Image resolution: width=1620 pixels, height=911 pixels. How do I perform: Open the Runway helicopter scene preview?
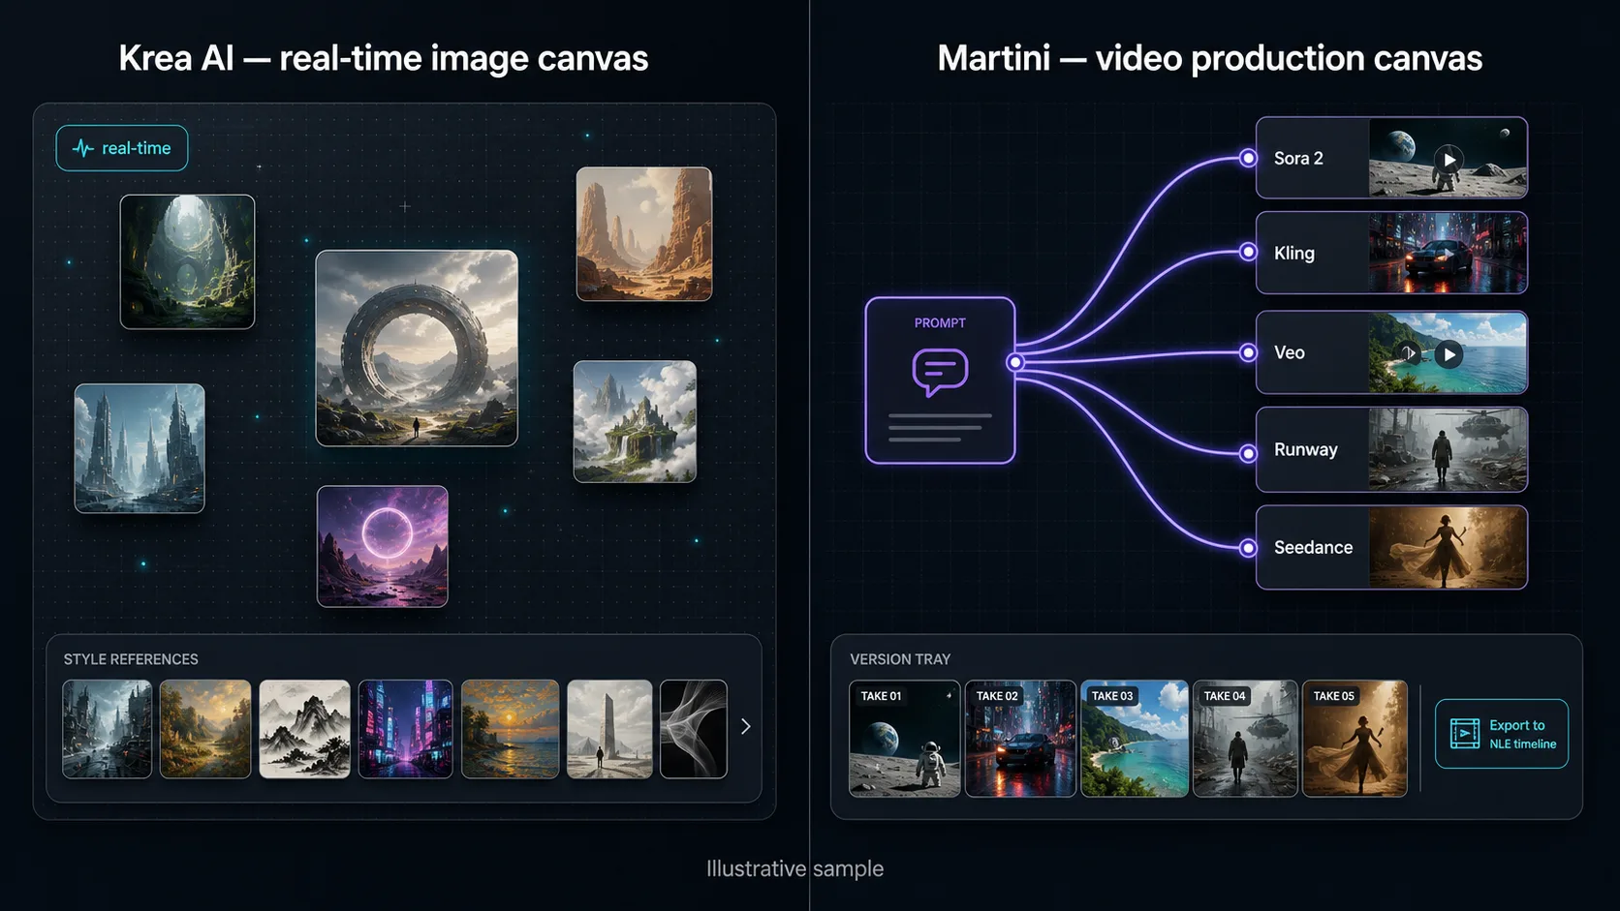click(x=1448, y=449)
